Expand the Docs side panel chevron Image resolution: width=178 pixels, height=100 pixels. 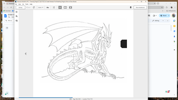click(174, 95)
